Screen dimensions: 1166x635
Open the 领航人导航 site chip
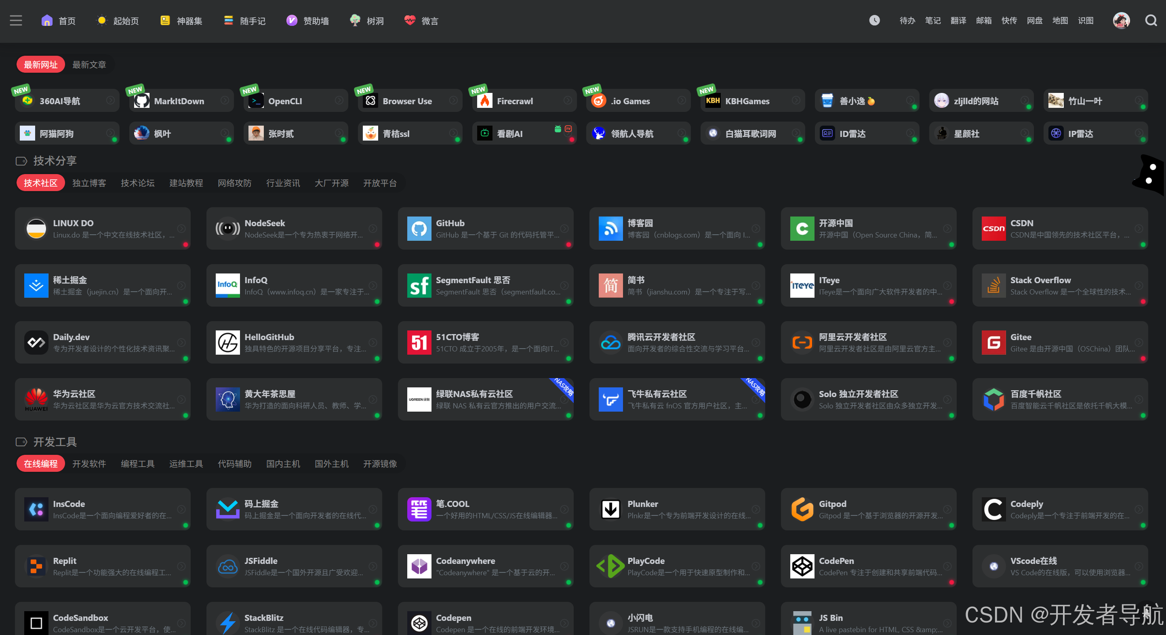point(638,133)
